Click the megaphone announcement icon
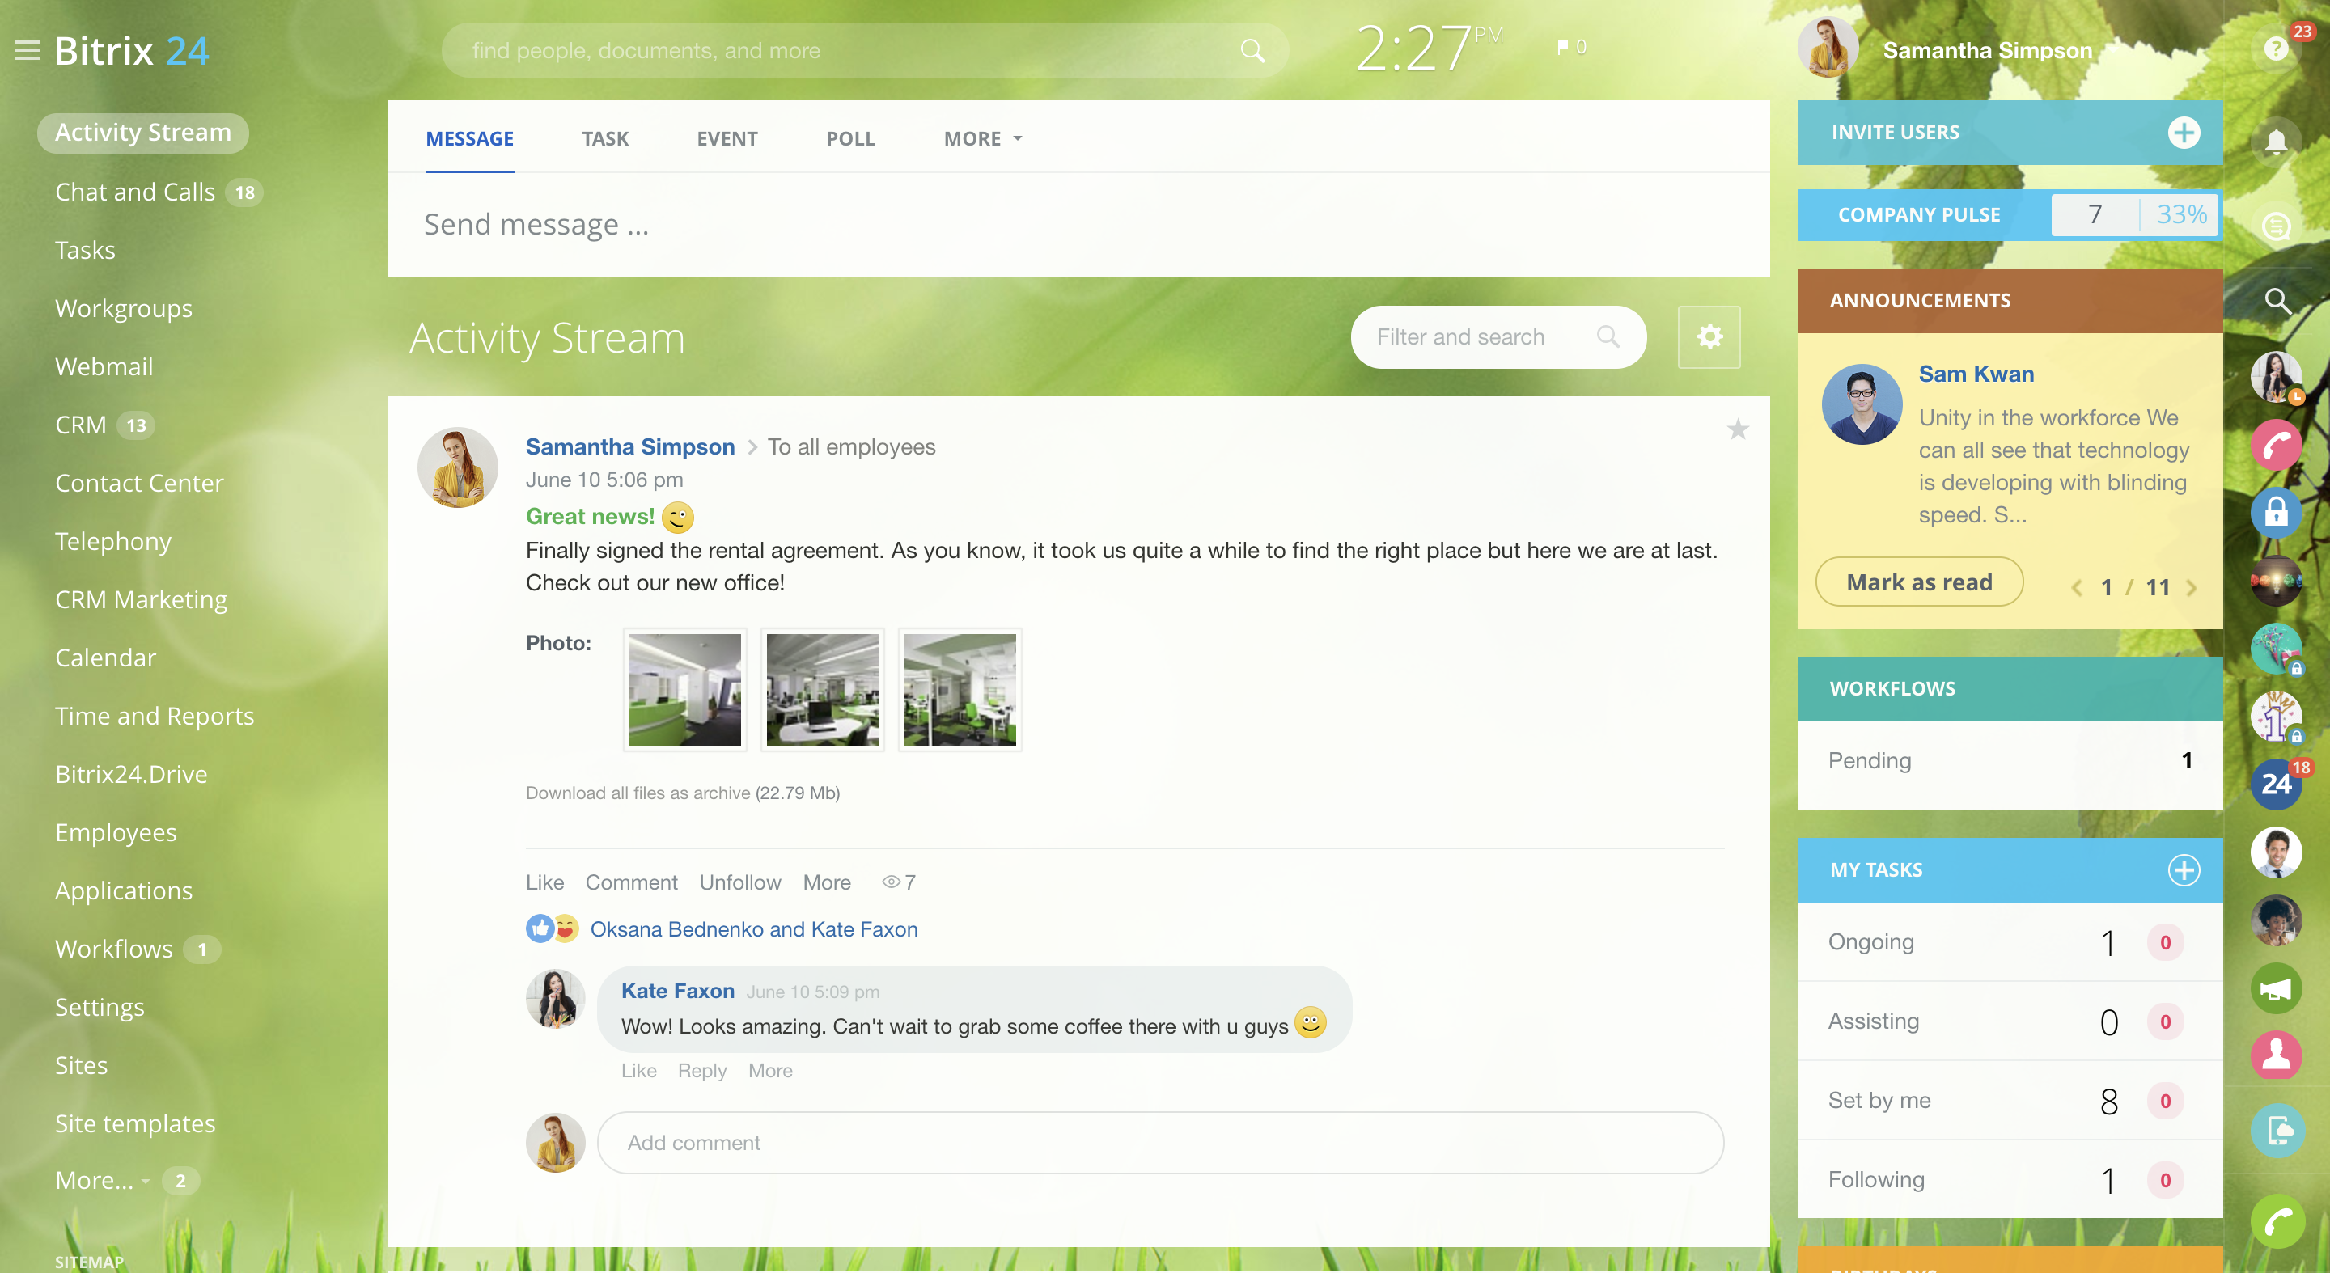2330x1273 pixels. pyautogui.click(x=2277, y=988)
